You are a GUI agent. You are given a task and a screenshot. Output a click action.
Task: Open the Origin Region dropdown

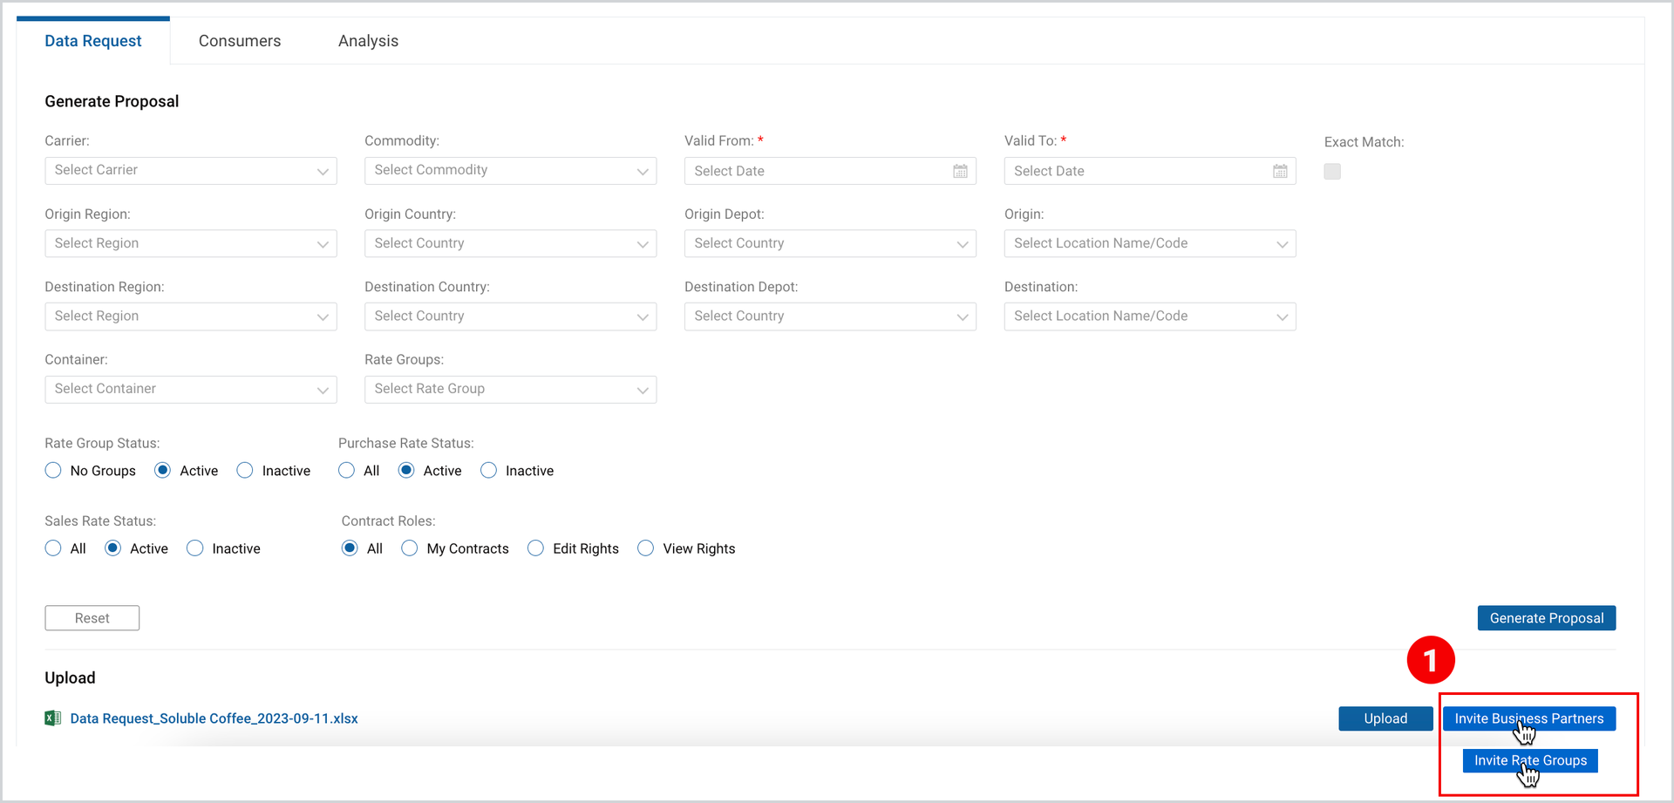tap(191, 243)
